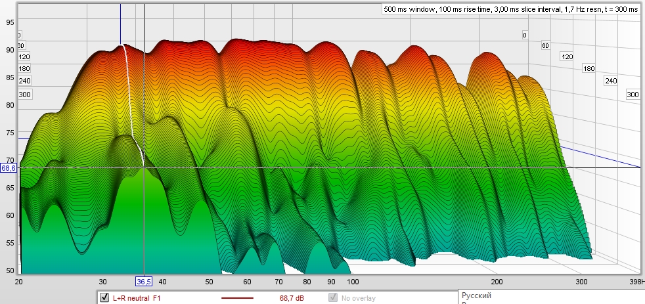Screen dimensions: 645x304
Task: Click the red trace color line in legend
Action: pos(236,298)
